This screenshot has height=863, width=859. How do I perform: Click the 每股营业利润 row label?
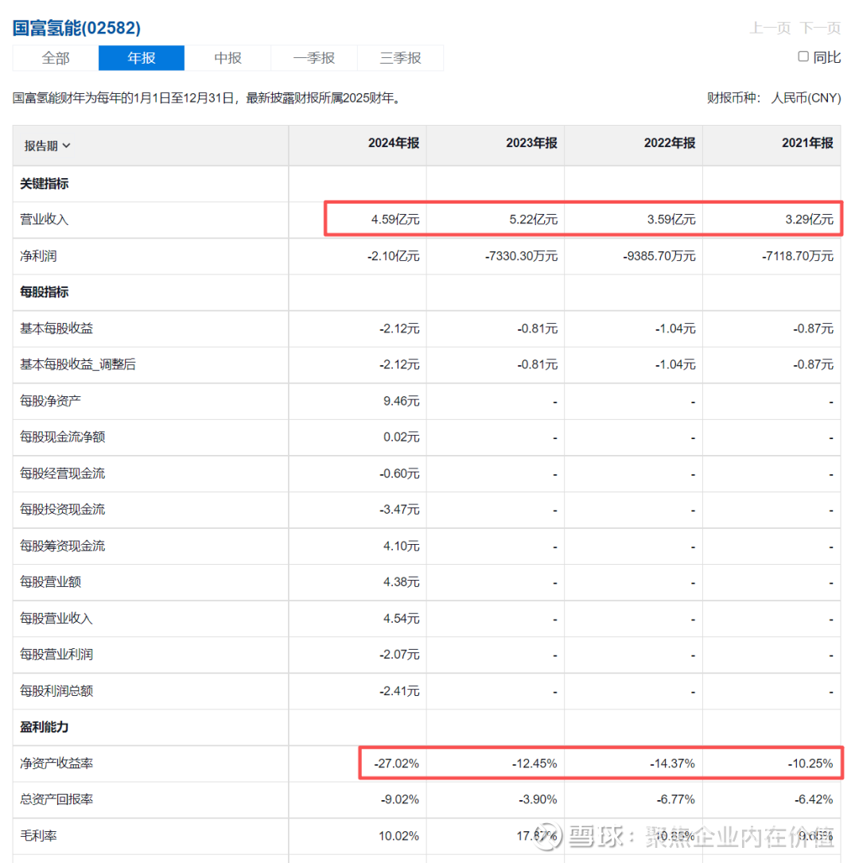coord(56,655)
